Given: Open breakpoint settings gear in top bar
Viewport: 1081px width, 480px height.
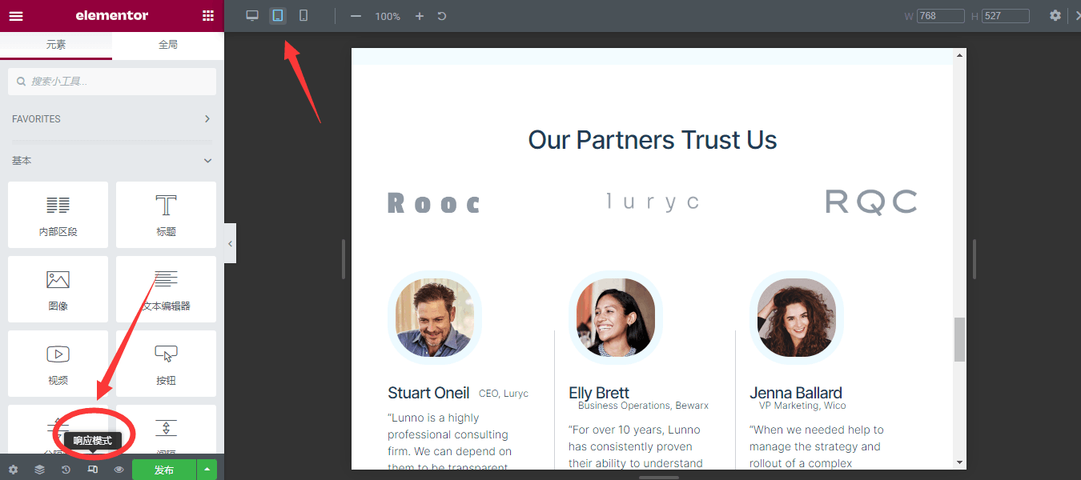Looking at the screenshot, I should pyautogui.click(x=1055, y=16).
